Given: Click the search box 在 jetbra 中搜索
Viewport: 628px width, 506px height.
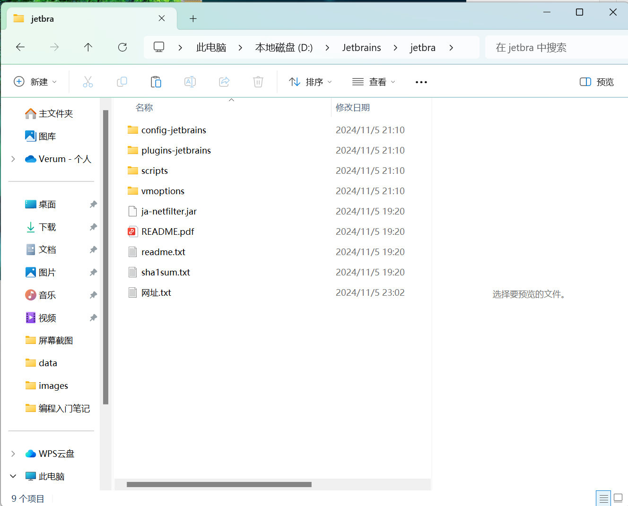Looking at the screenshot, I should [556, 48].
